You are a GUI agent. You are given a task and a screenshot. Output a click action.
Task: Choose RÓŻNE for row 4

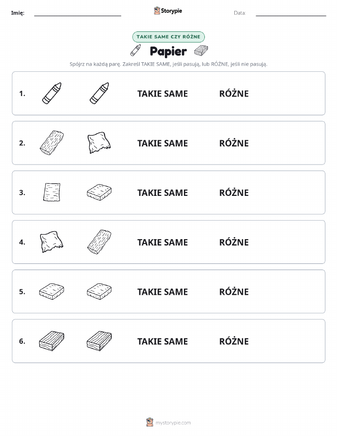[234, 242]
